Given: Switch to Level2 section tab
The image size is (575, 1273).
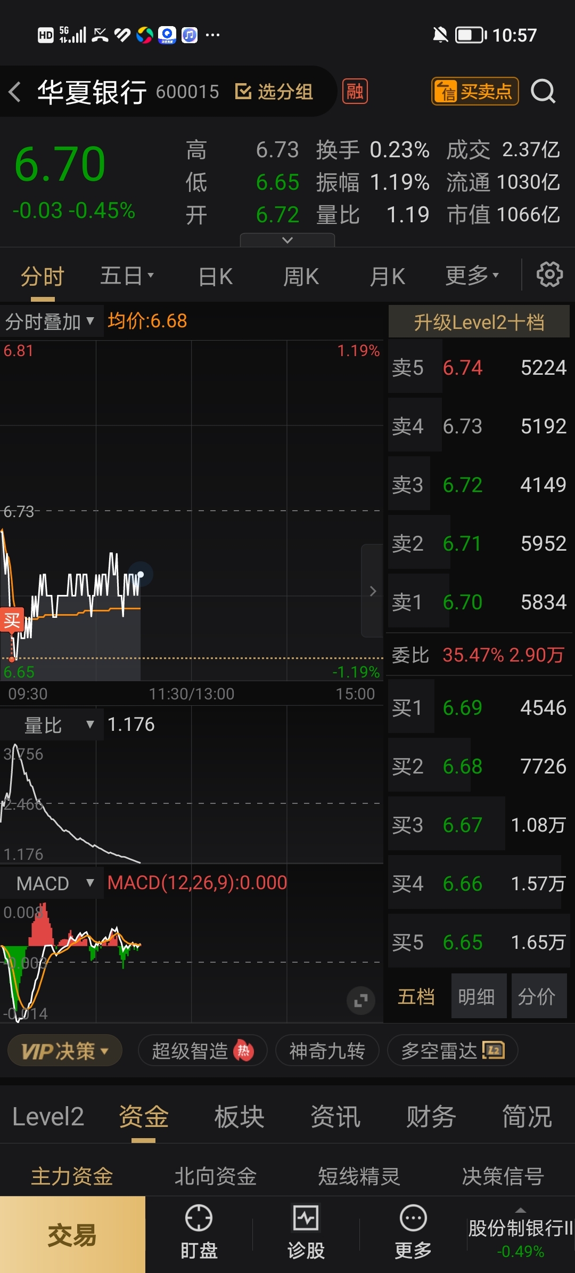Looking at the screenshot, I should pyautogui.click(x=48, y=1116).
